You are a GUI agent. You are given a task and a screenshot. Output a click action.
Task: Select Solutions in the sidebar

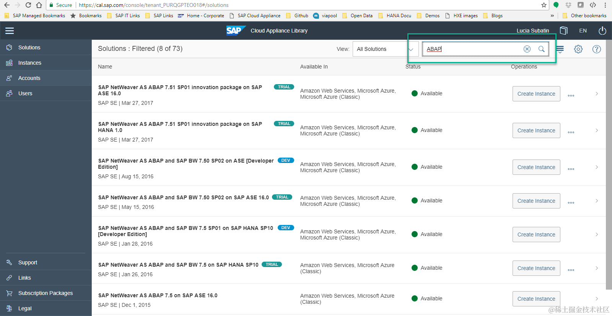click(x=46, y=47)
